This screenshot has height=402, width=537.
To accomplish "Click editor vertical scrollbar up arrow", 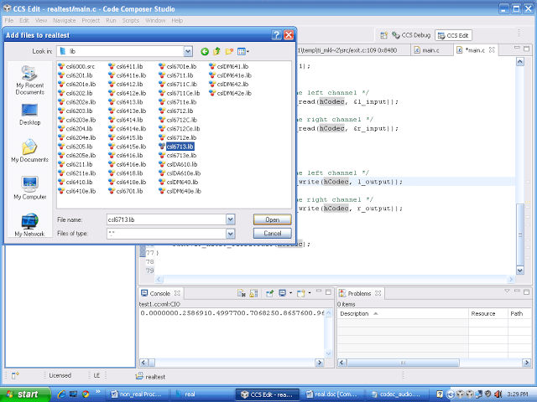I will click(x=520, y=61).
